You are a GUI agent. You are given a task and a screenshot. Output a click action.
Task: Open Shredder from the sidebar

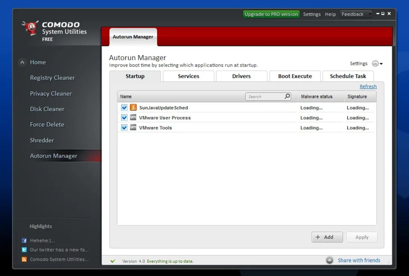(42, 140)
